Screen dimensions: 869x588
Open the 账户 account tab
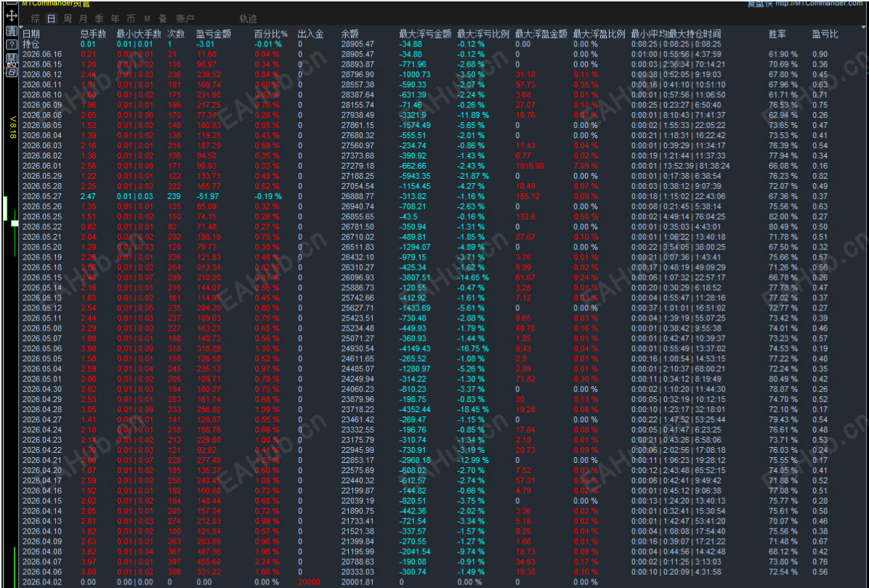[185, 19]
